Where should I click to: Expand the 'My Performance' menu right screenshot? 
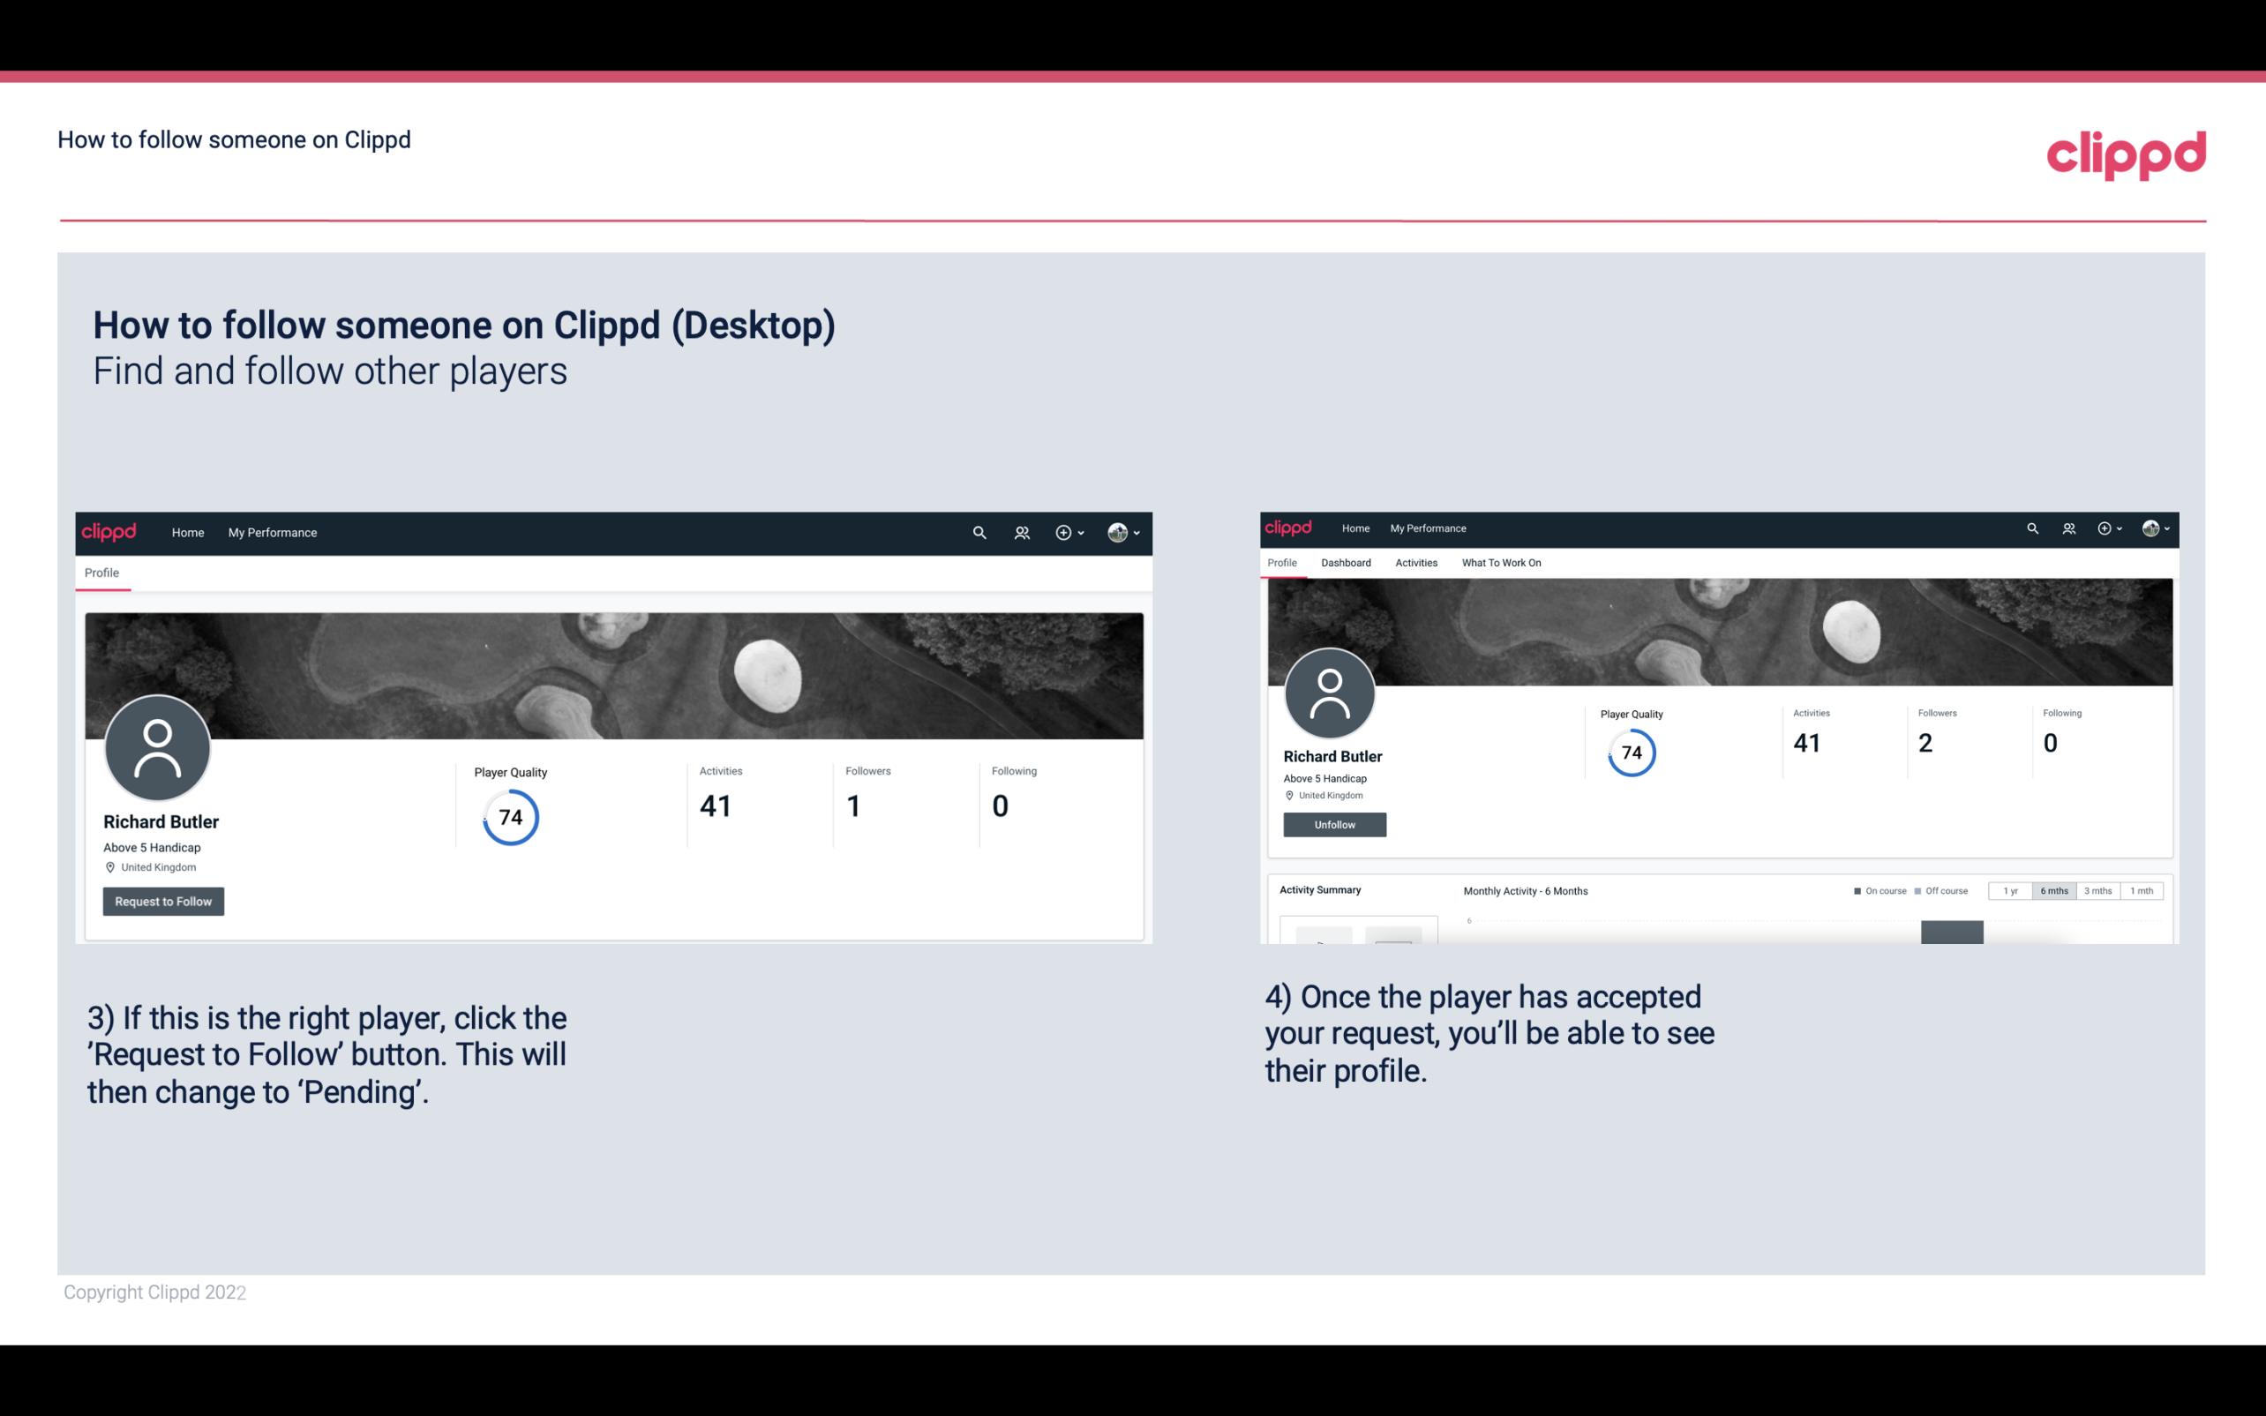pyautogui.click(x=1428, y=527)
